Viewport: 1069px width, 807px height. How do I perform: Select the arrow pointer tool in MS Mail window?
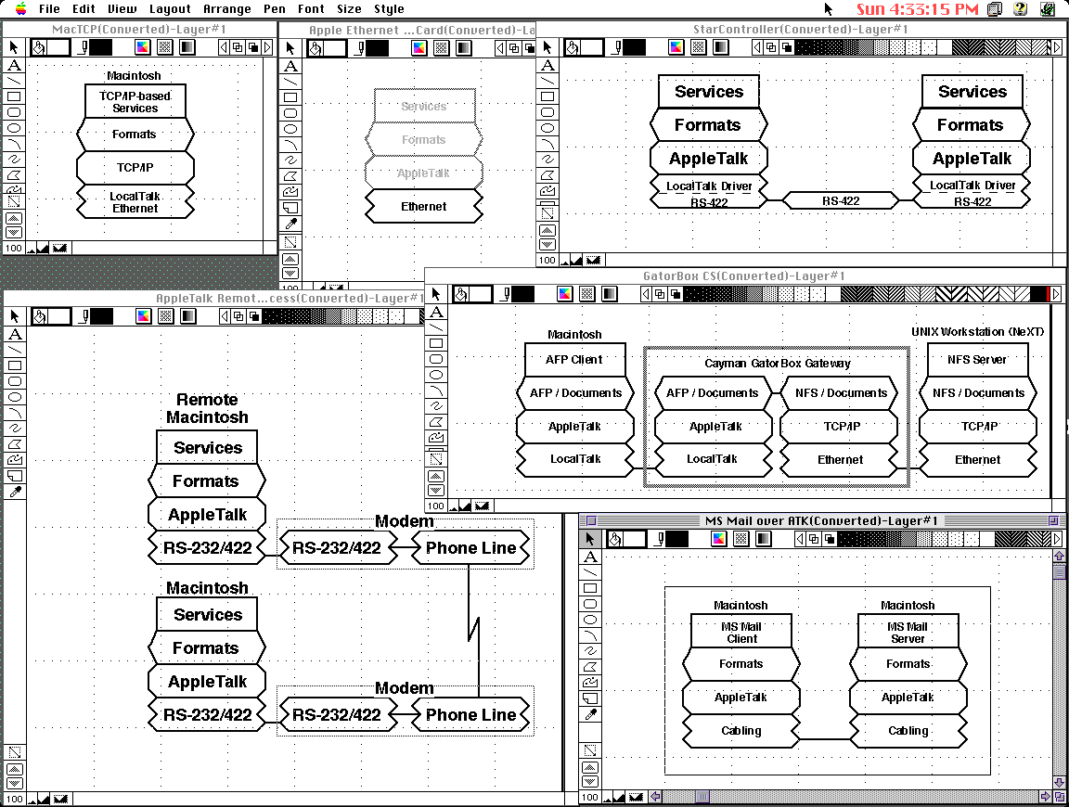590,538
